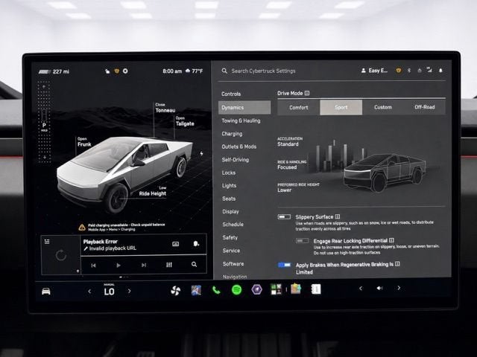Show Slippery Surface info icon
This screenshot has height=357, width=477.
click(338, 216)
